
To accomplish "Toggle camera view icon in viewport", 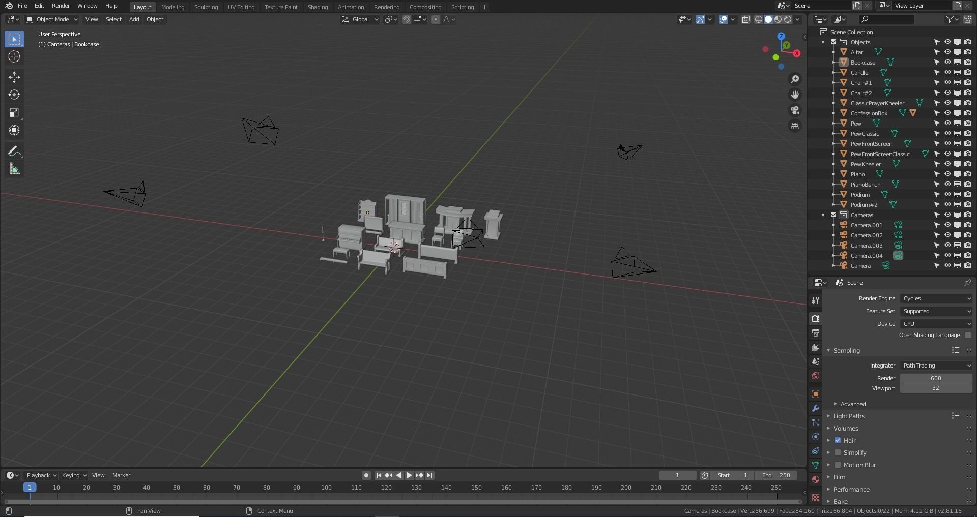I will (795, 110).
